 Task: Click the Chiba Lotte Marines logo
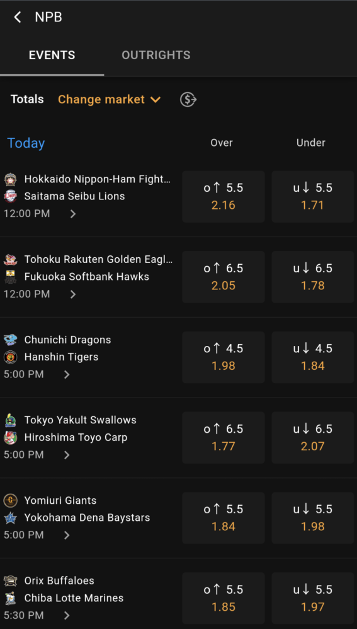pyautogui.click(x=11, y=598)
